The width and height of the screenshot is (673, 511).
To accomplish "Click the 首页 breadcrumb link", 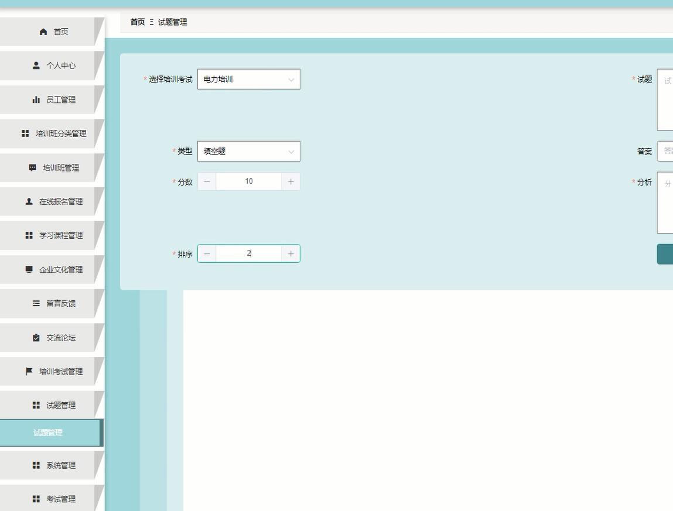I will [137, 22].
